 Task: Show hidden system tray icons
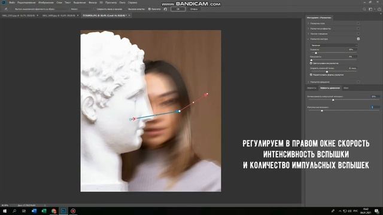coord(340,211)
